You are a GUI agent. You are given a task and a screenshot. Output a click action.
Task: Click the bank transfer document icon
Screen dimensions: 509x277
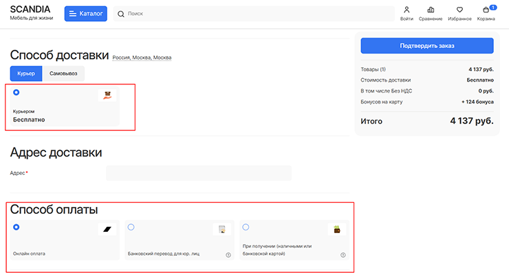tap(221, 230)
